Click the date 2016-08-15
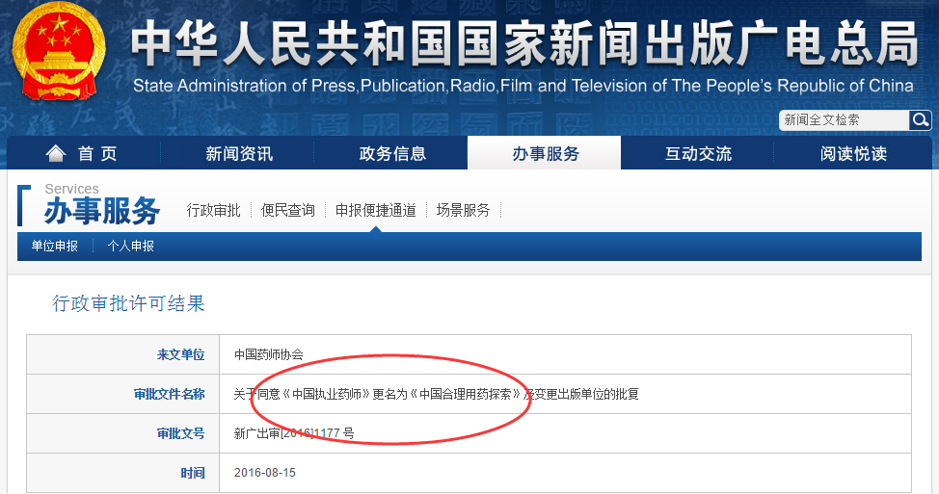The image size is (939, 494). coord(265,473)
